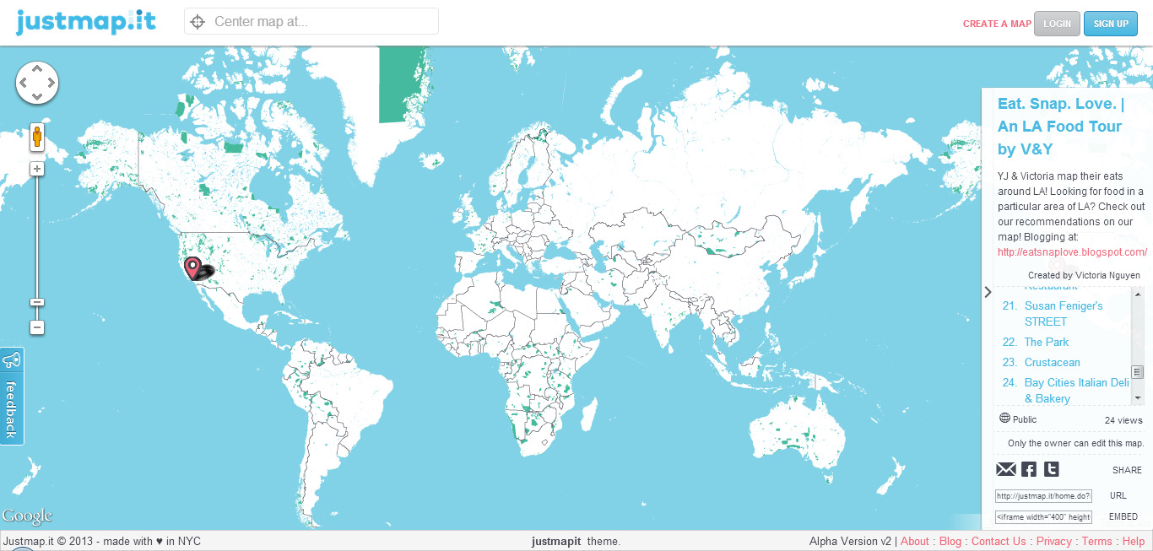Open the feedback side tab
The width and height of the screenshot is (1153, 551).
tap(12, 396)
